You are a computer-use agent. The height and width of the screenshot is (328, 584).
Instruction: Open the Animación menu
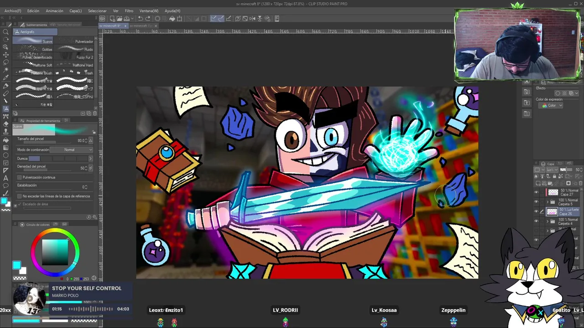coord(54,10)
